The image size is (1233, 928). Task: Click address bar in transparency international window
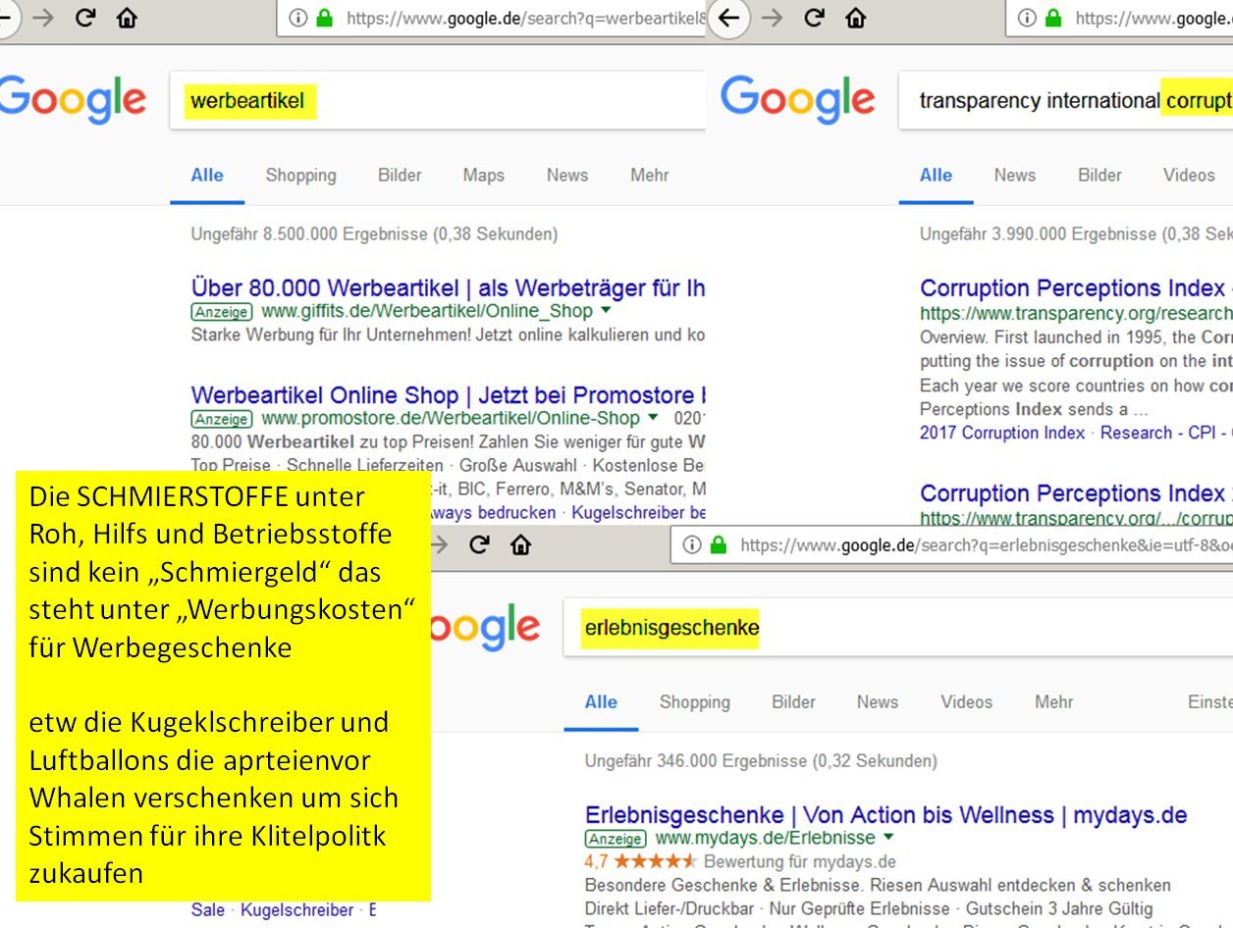tap(1119, 18)
